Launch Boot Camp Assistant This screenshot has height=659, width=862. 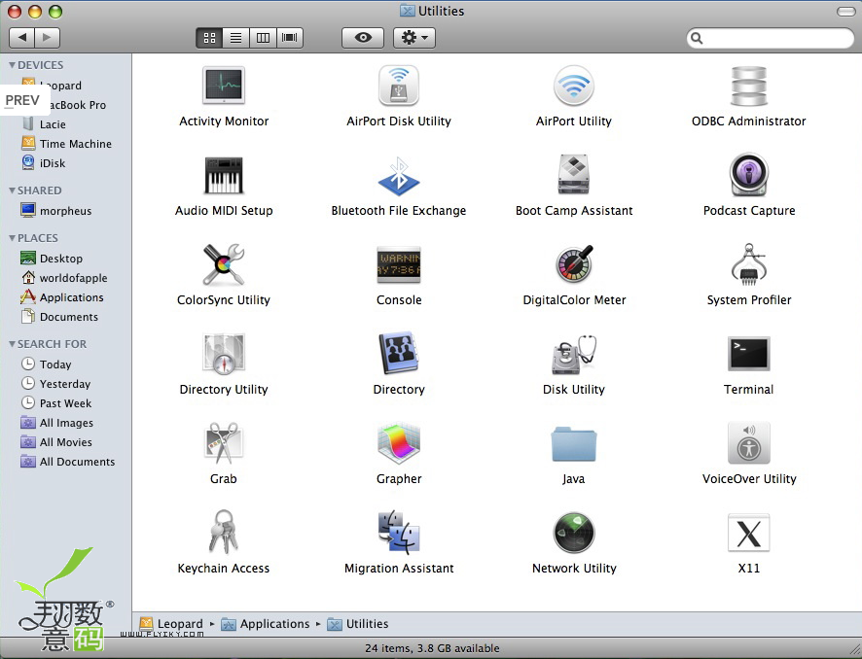point(573,175)
